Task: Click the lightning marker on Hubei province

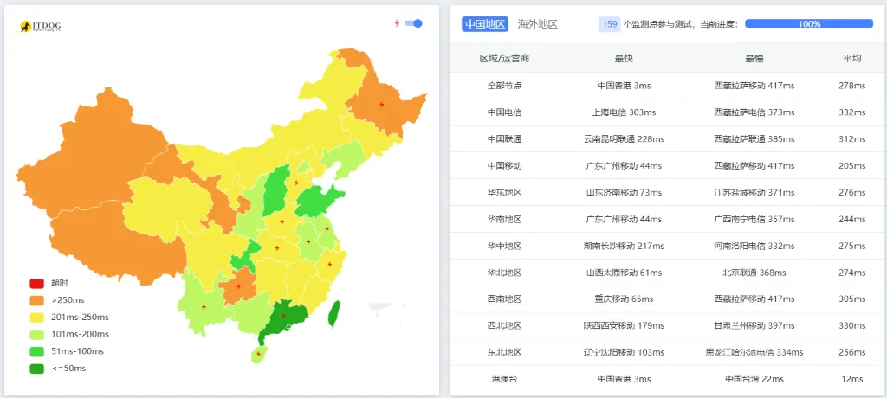Action: coord(277,247)
